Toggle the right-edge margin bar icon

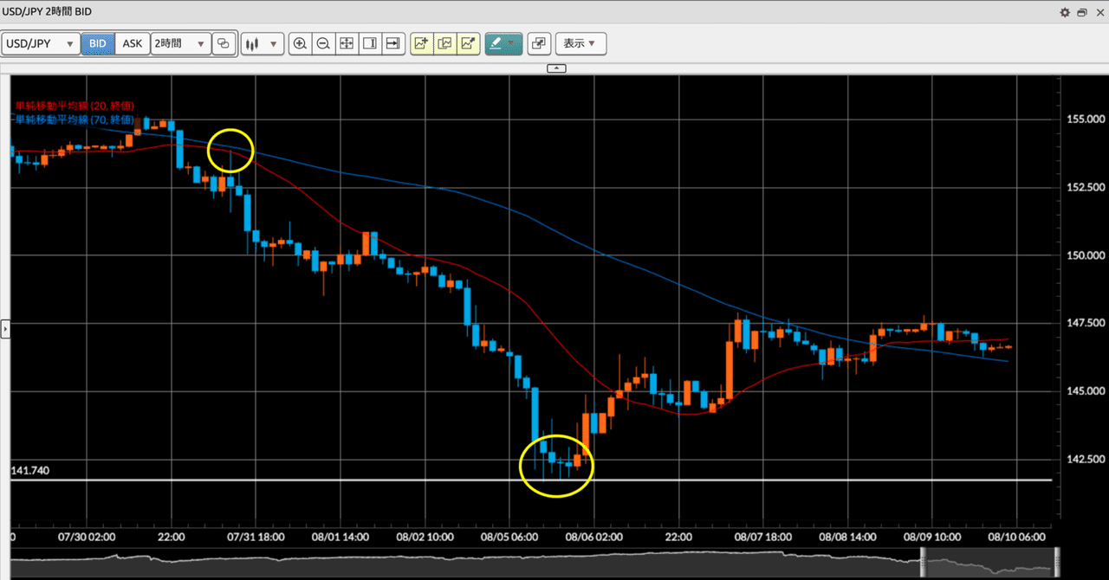[370, 43]
